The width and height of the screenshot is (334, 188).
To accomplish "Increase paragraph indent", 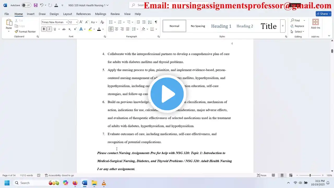I will click(144, 22).
